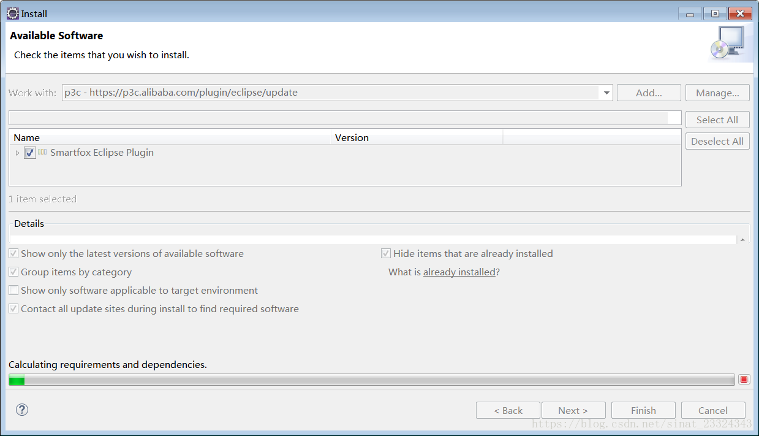Minimize the Install window

coord(690,13)
